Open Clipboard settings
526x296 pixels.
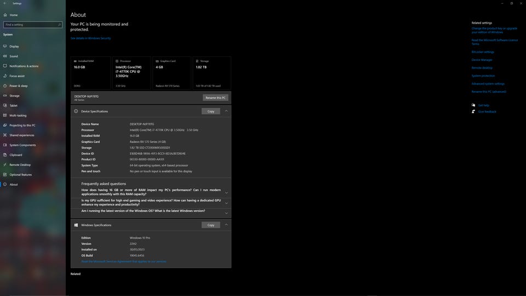(x=16, y=155)
